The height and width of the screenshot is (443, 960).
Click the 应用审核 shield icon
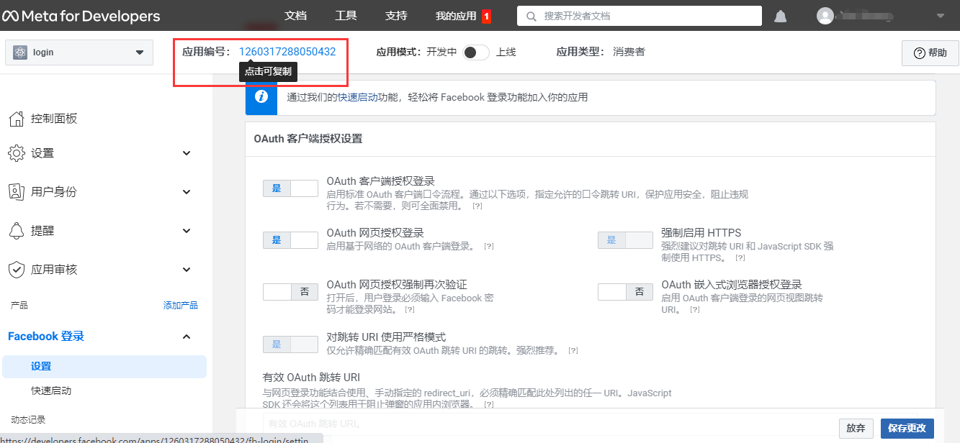(17, 270)
